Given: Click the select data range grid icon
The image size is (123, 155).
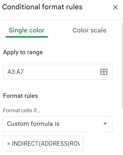Looking at the screenshot, I should tap(104, 72).
